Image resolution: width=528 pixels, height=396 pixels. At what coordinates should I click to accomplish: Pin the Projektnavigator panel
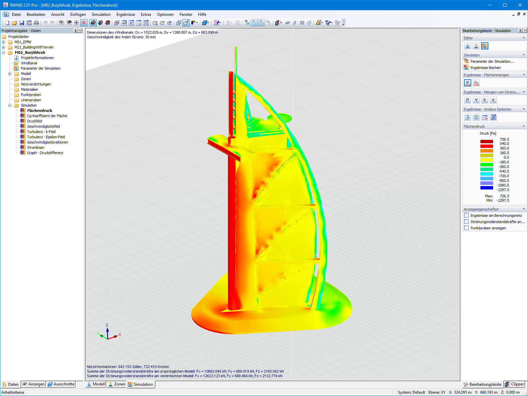76,30
